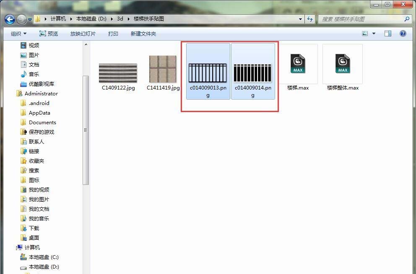Viewport: 416px width, 274px height.
Task: Open 我的图片 folder in sidebar
Action: coord(35,200)
